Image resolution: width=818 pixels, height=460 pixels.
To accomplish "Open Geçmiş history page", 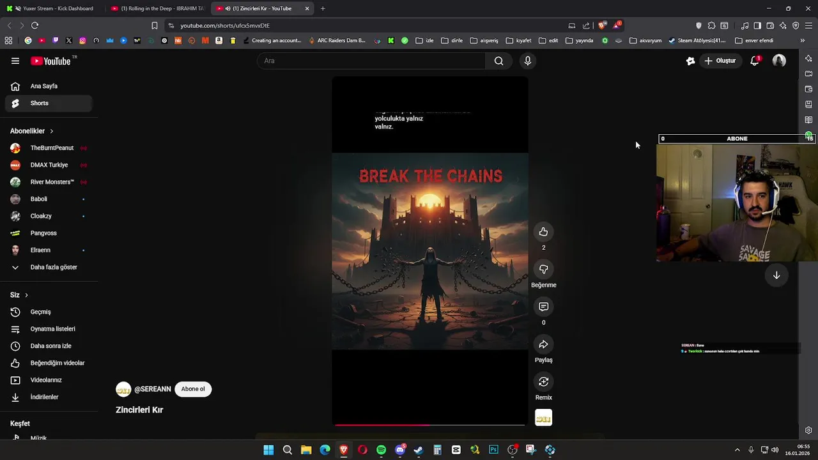I will [x=49, y=312].
